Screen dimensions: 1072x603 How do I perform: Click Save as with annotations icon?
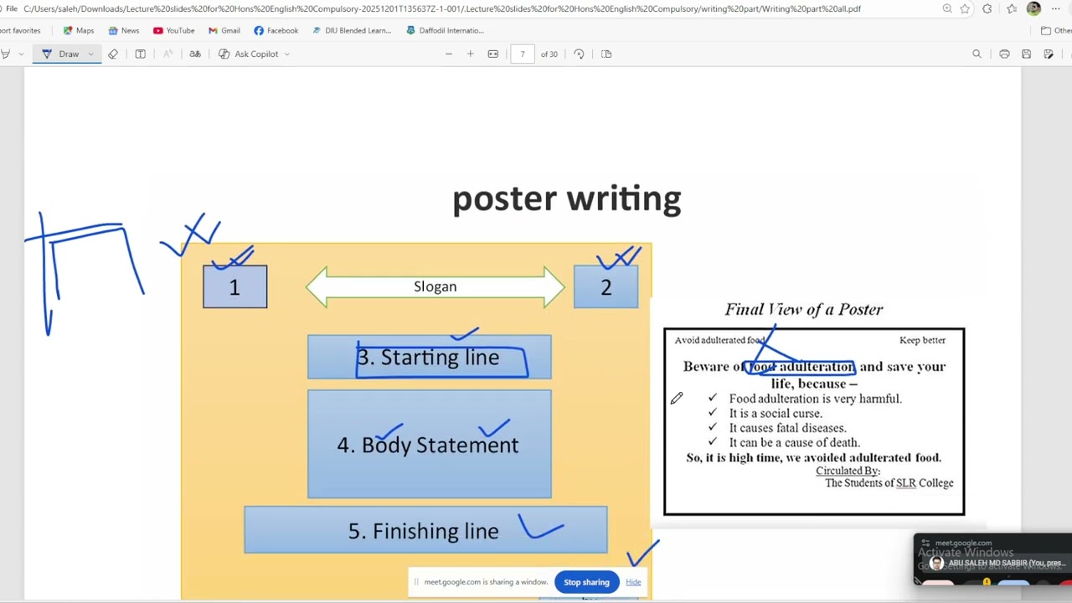(x=1049, y=54)
